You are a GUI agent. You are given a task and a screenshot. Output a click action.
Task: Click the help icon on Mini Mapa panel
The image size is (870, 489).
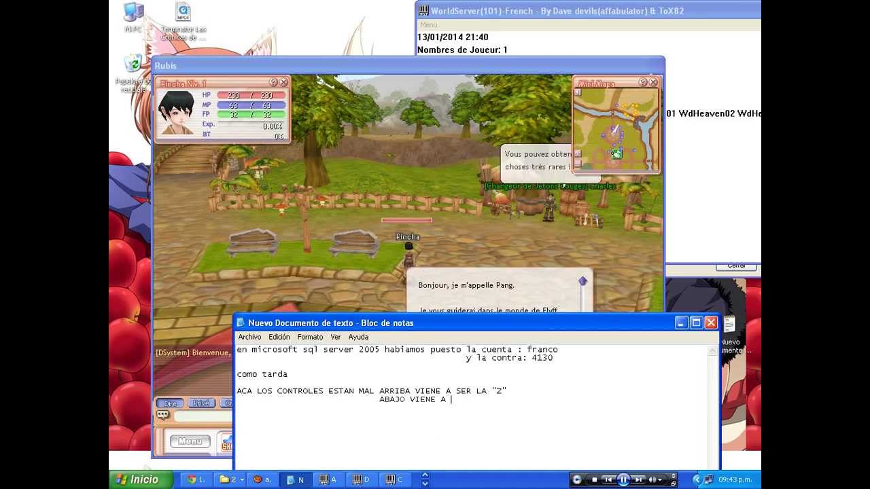(643, 82)
